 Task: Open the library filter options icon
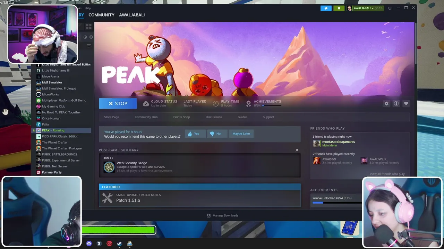88,46
